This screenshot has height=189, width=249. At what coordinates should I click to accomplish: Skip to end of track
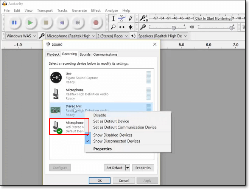(78, 23)
